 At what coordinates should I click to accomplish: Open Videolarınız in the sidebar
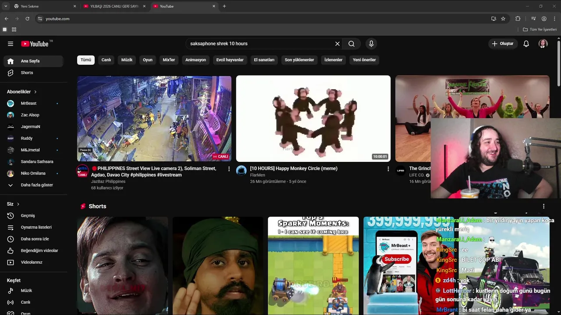(33, 262)
